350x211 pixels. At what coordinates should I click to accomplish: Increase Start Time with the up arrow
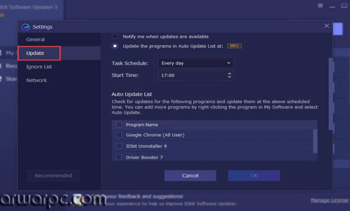pyautogui.click(x=229, y=73)
